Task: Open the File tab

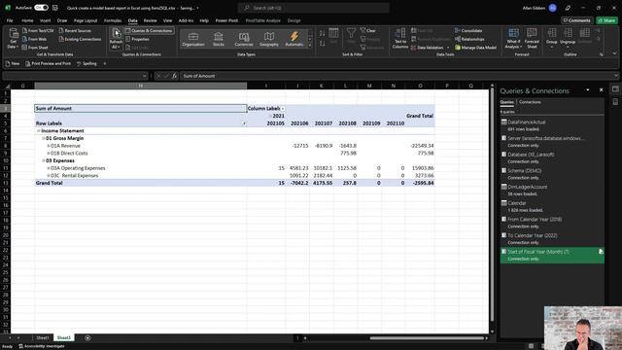Action: click(x=10, y=20)
